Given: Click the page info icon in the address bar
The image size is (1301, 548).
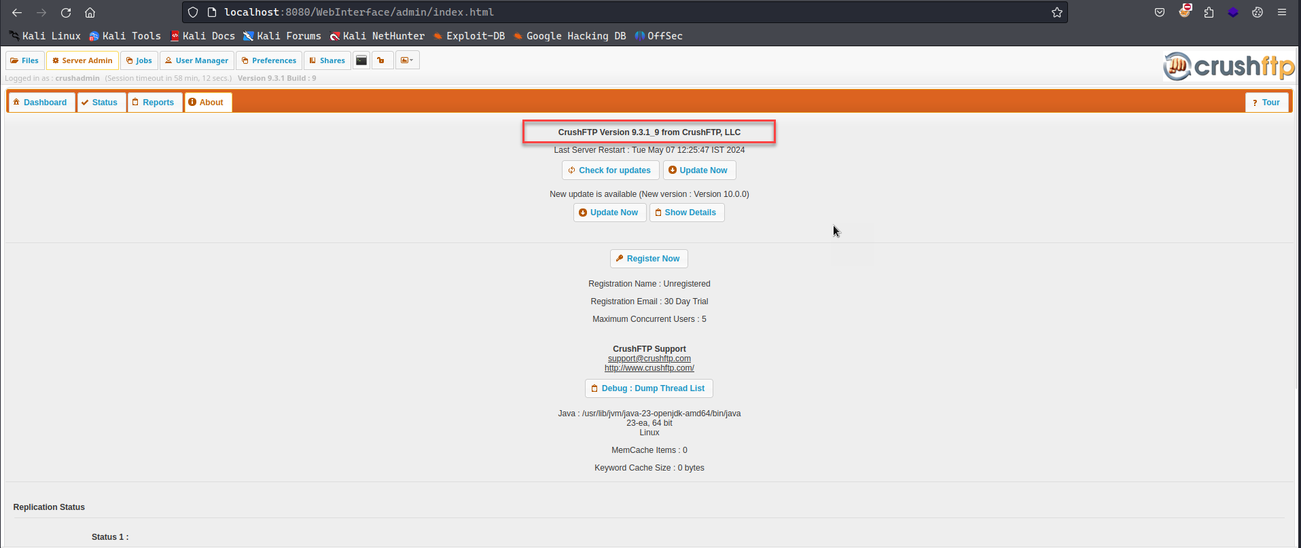Looking at the screenshot, I should [212, 12].
